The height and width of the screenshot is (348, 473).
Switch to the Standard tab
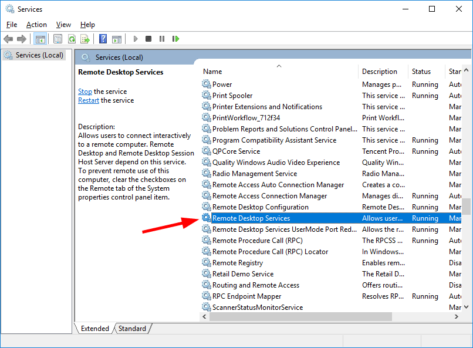(x=132, y=329)
